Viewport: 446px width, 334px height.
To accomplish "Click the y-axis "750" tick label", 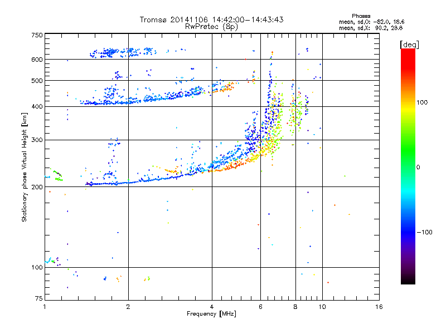I will tap(37, 35).
